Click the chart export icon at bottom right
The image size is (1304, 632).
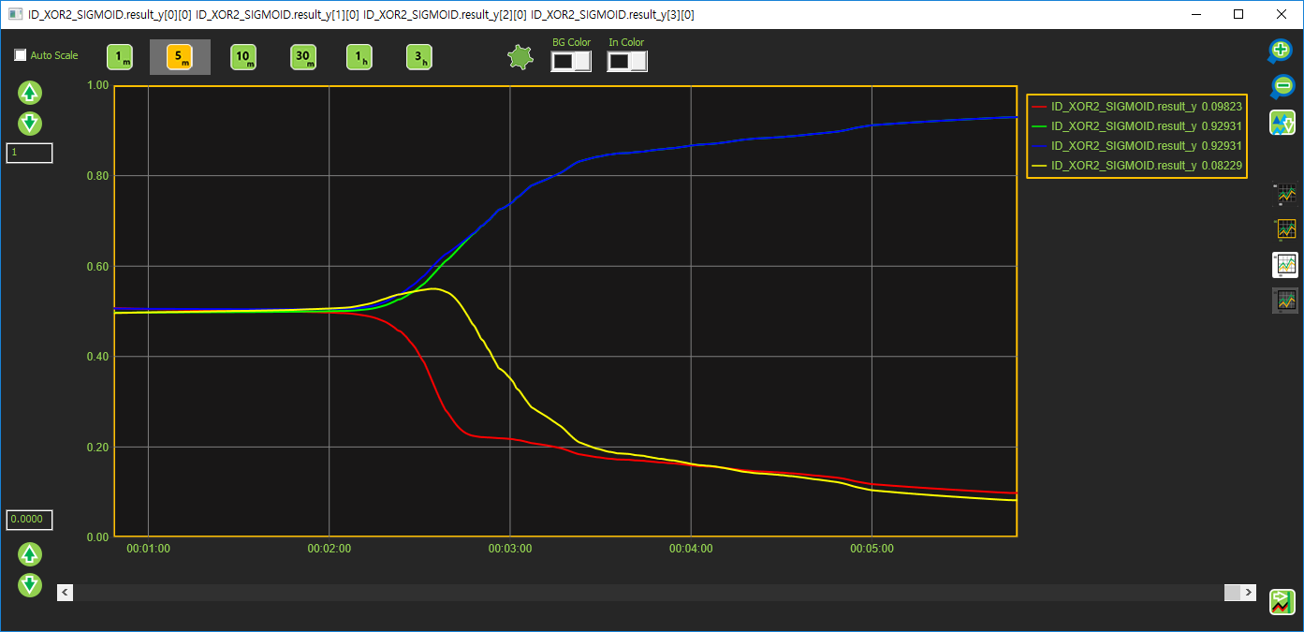click(x=1282, y=602)
